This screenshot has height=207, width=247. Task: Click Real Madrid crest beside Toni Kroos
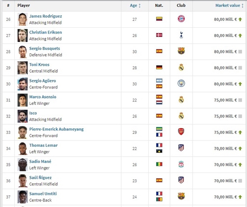click(x=181, y=67)
